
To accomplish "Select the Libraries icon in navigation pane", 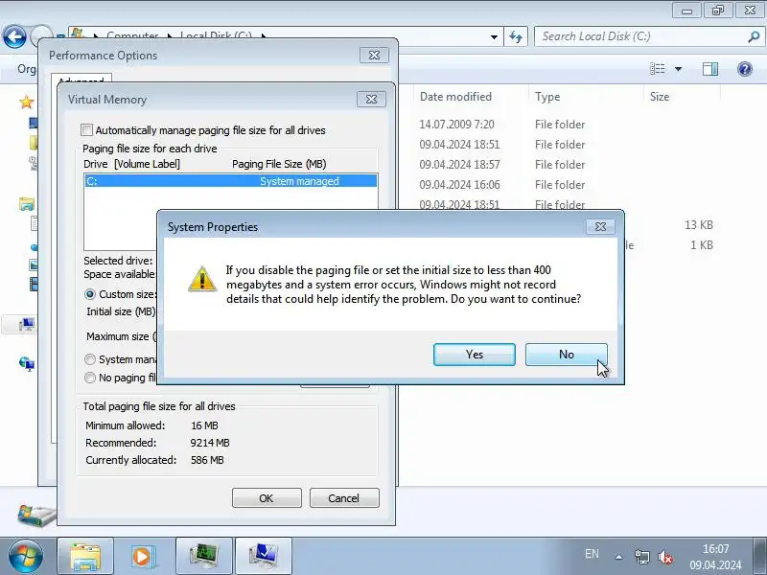I will click(27, 204).
